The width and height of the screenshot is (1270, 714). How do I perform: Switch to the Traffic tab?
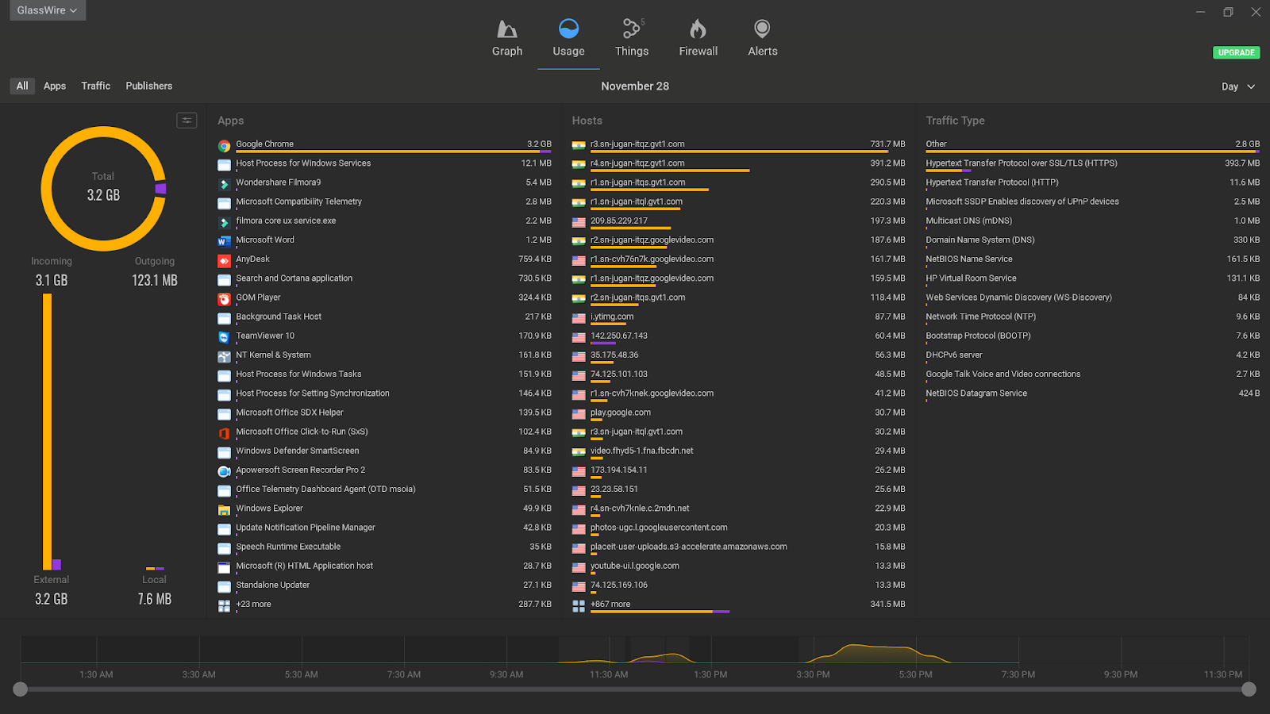click(x=95, y=86)
